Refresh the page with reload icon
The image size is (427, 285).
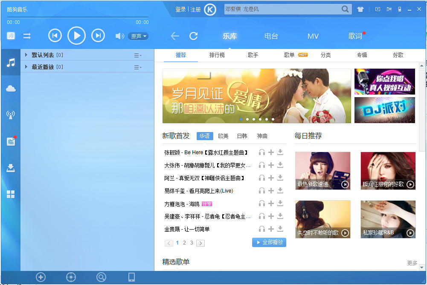194,36
